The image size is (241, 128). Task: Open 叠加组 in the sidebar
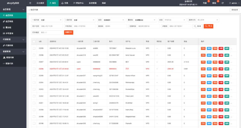[13, 27]
